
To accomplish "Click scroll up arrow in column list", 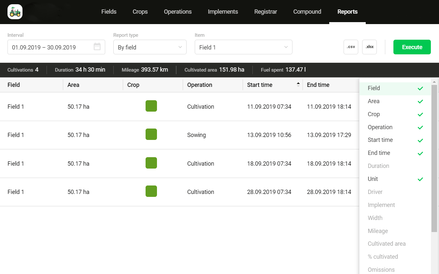I will coord(434,82).
